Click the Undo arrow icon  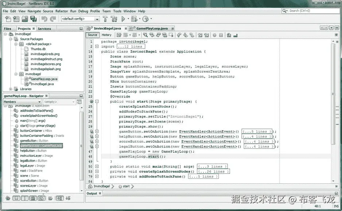click(44, 19)
